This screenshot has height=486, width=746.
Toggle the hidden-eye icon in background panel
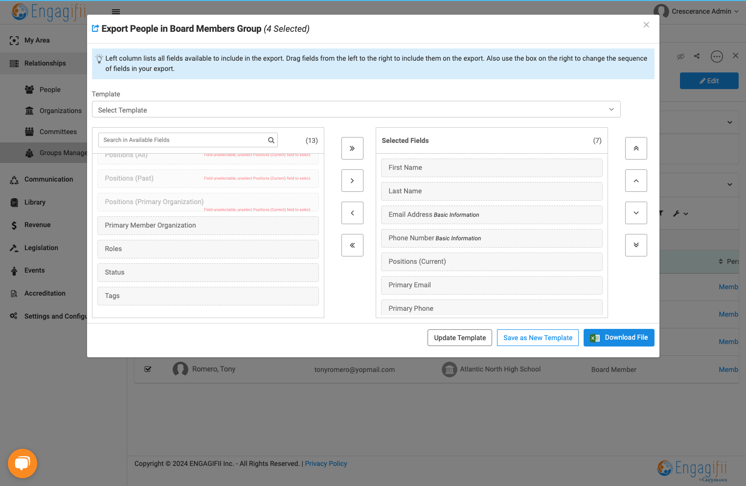pyautogui.click(x=680, y=56)
